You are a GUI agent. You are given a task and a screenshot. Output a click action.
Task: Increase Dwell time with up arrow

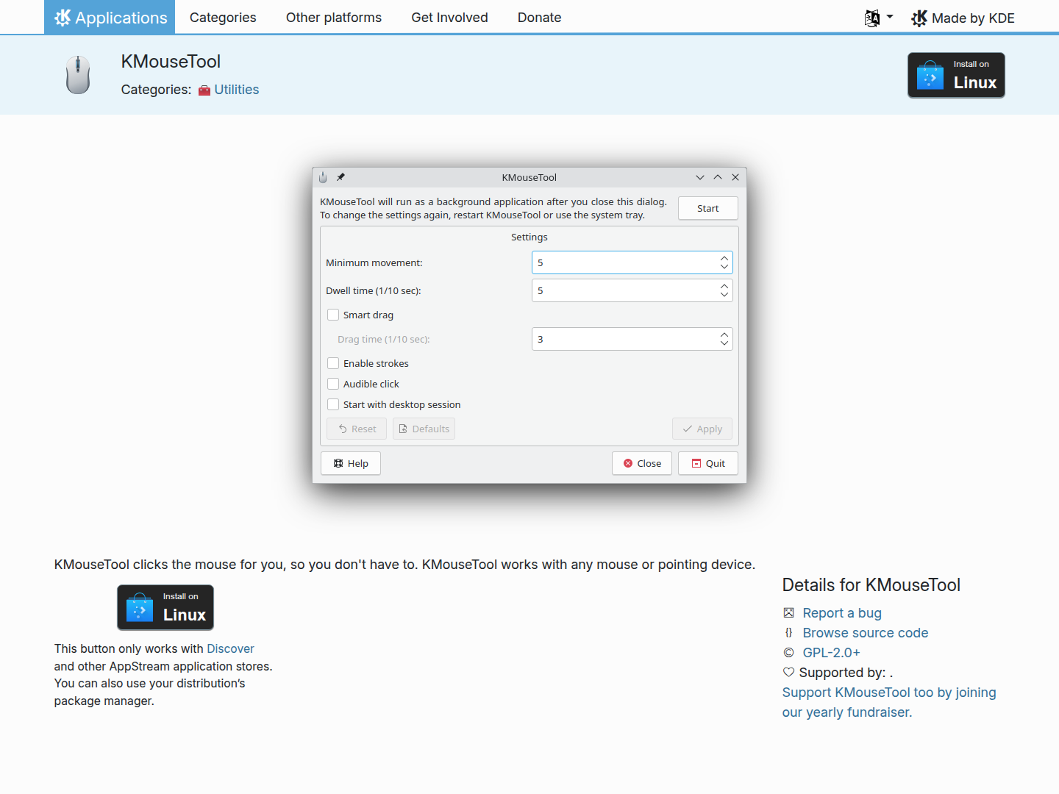tap(724, 286)
